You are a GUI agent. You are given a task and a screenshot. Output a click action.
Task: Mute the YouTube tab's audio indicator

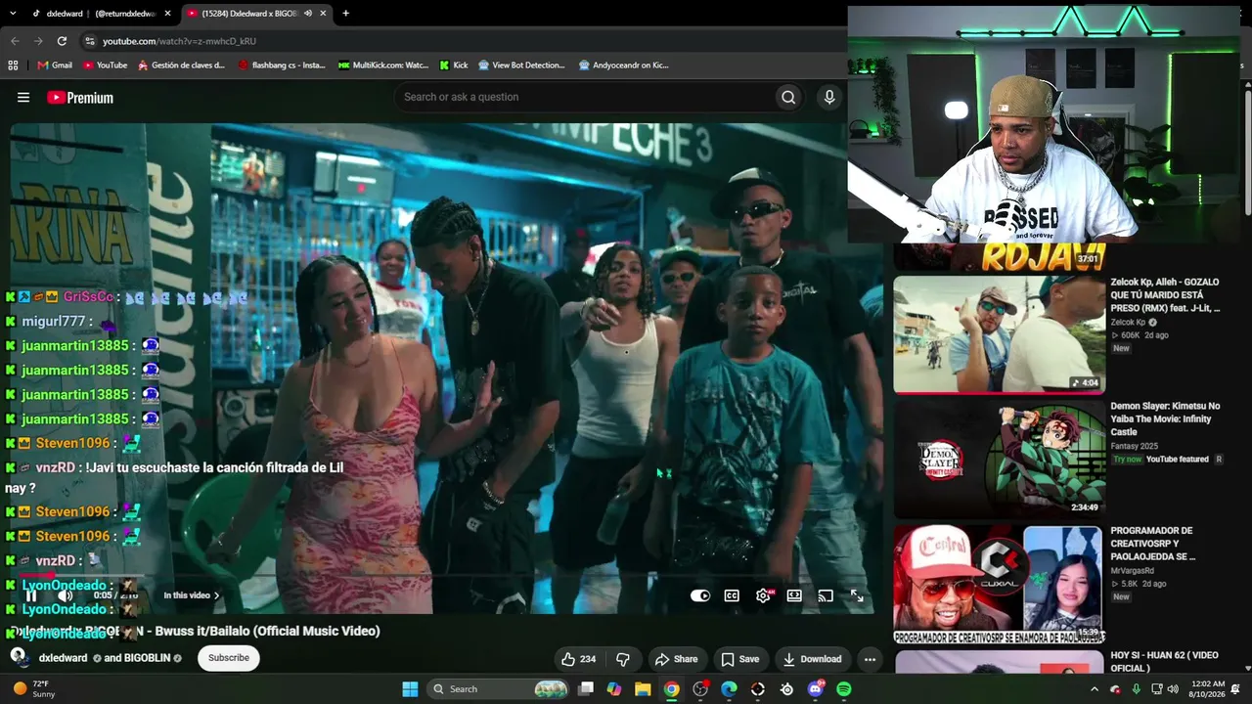[307, 14]
